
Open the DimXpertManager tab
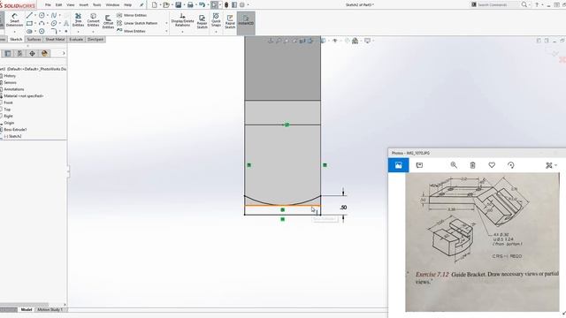[x=32, y=53]
